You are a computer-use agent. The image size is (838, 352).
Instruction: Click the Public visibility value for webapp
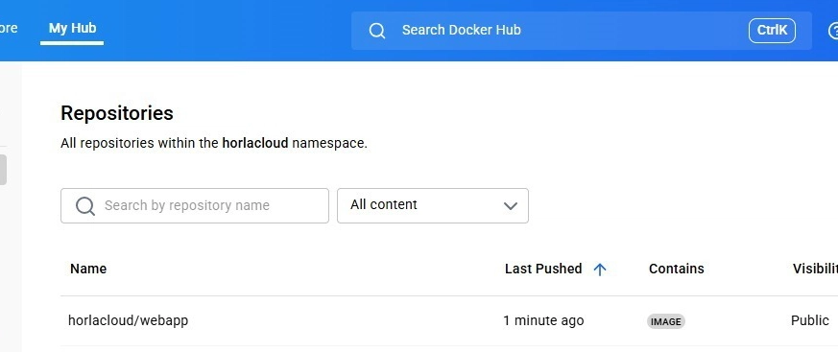[809, 320]
